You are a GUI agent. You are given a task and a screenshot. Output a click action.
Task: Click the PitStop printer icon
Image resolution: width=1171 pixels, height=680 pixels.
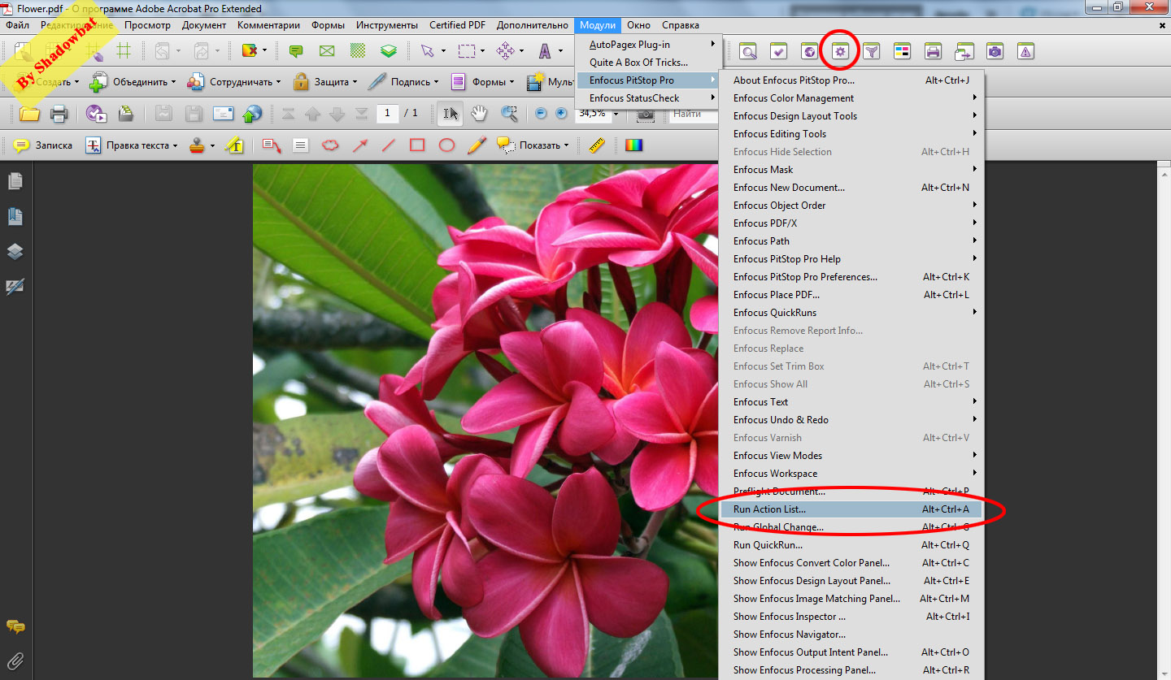(x=933, y=51)
